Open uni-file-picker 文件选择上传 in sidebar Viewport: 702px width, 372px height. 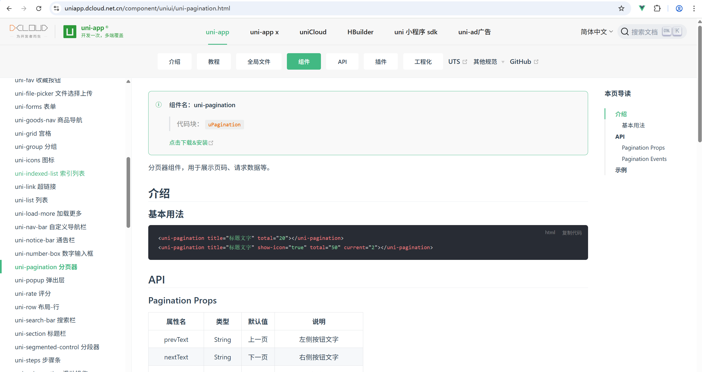click(54, 93)
